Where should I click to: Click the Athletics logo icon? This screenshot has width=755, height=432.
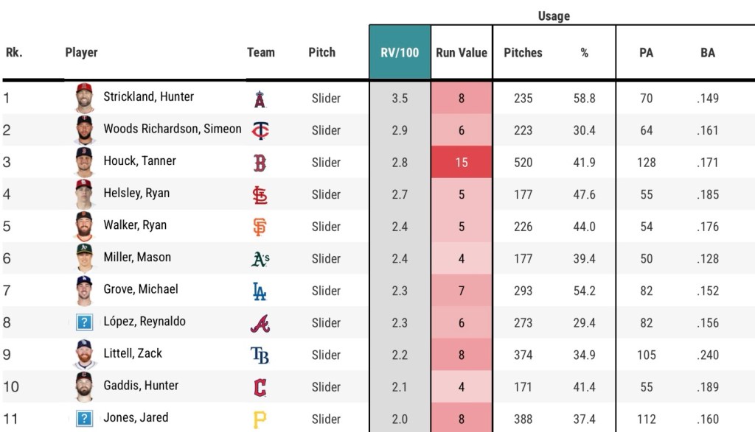point(260,259)
